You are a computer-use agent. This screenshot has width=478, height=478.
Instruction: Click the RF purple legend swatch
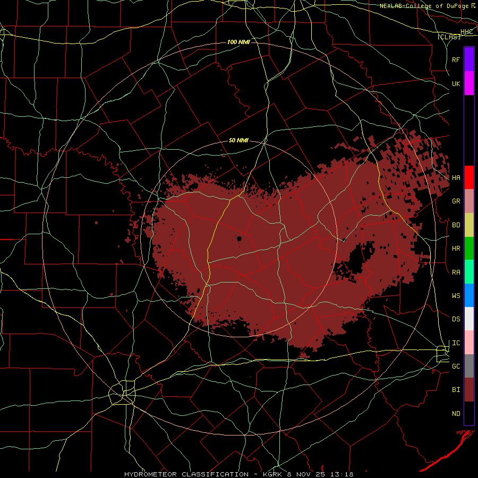[x=469, y=59]
